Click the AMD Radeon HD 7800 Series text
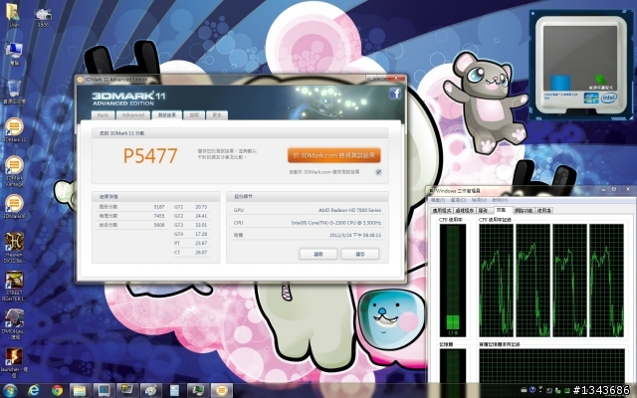Screen dimensions: 637x398 click(349, 210)
